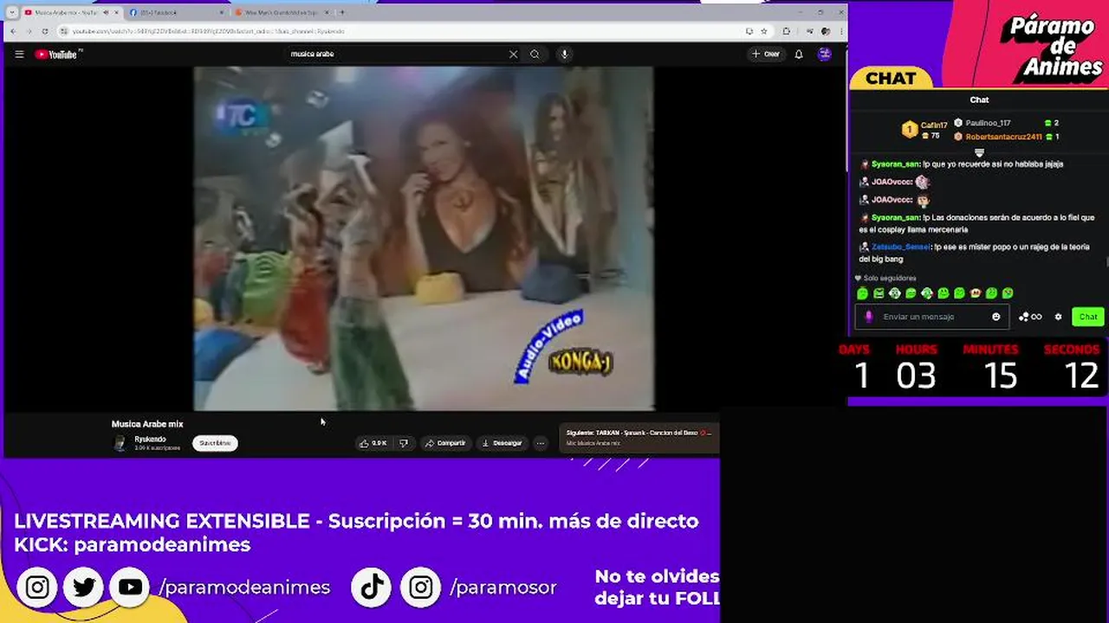Open the Siguiente TARKAN next video panel
This screenshot has width=1109, height=623.
tap(639, 438)
